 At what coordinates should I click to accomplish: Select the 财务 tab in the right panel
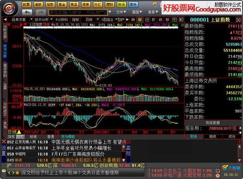coord(194,136)
